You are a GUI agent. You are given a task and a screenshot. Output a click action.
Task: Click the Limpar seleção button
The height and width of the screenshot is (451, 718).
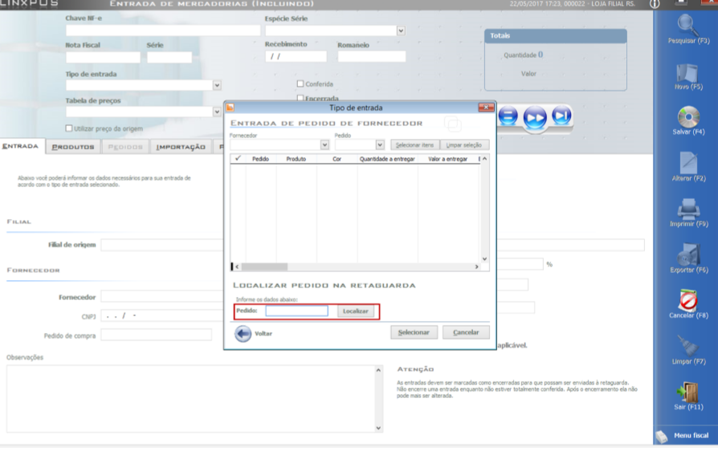tap(464, 145)
